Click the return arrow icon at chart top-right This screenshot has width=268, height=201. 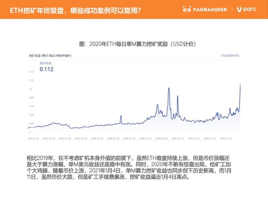222,56
